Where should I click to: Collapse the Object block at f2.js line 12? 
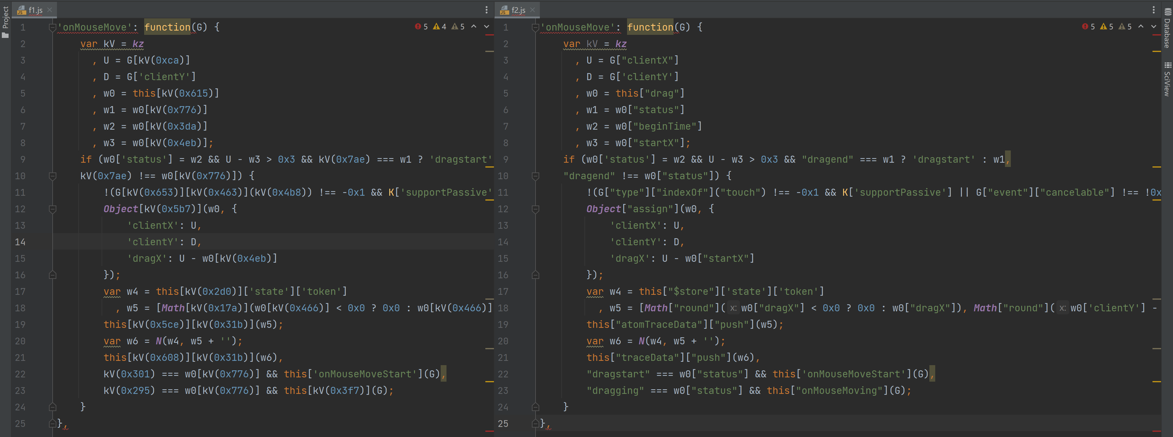point(536,209)
